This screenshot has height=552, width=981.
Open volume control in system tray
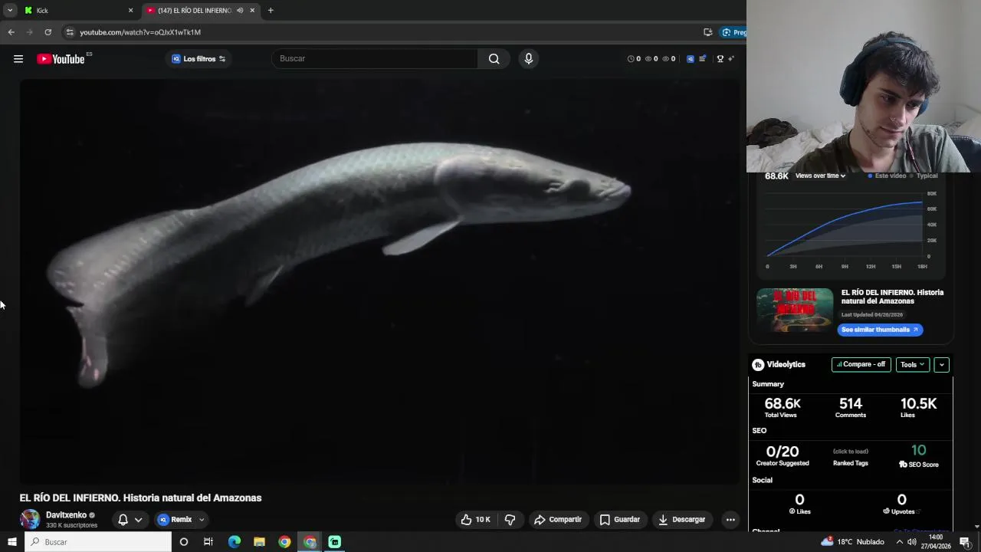pos(912,542)
